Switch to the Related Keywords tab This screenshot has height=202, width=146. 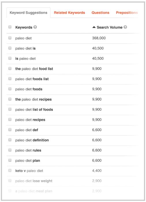coord(69,13)
